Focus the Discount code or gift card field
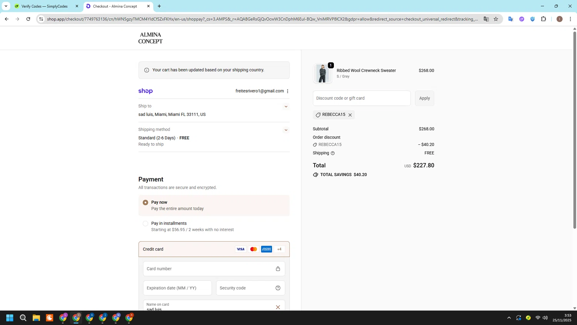 pyautogui.click(x=362, y=98)
